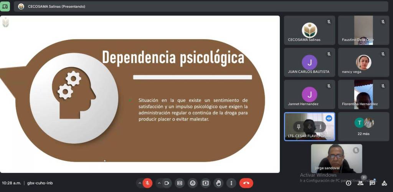
Task: Click the shared Dependencia psicológica slide
Action: [140, 94]
